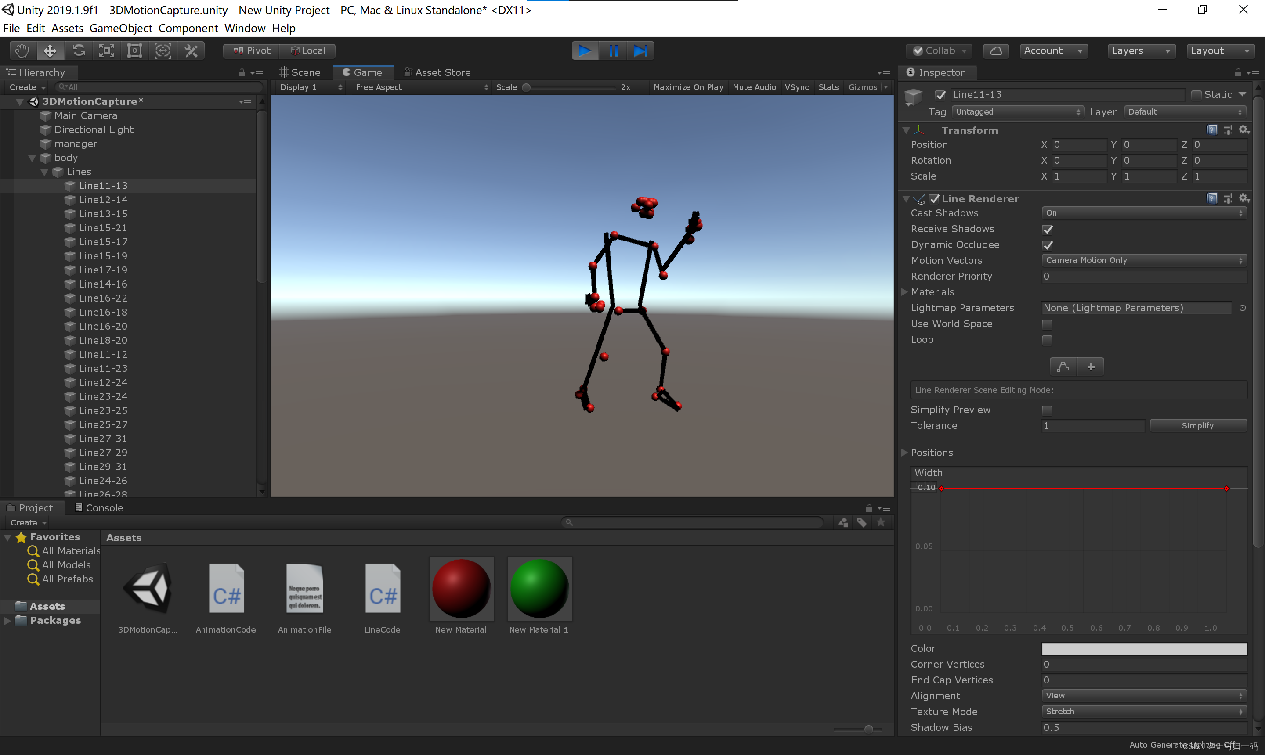Open the GameObject menu

[121, 28]
